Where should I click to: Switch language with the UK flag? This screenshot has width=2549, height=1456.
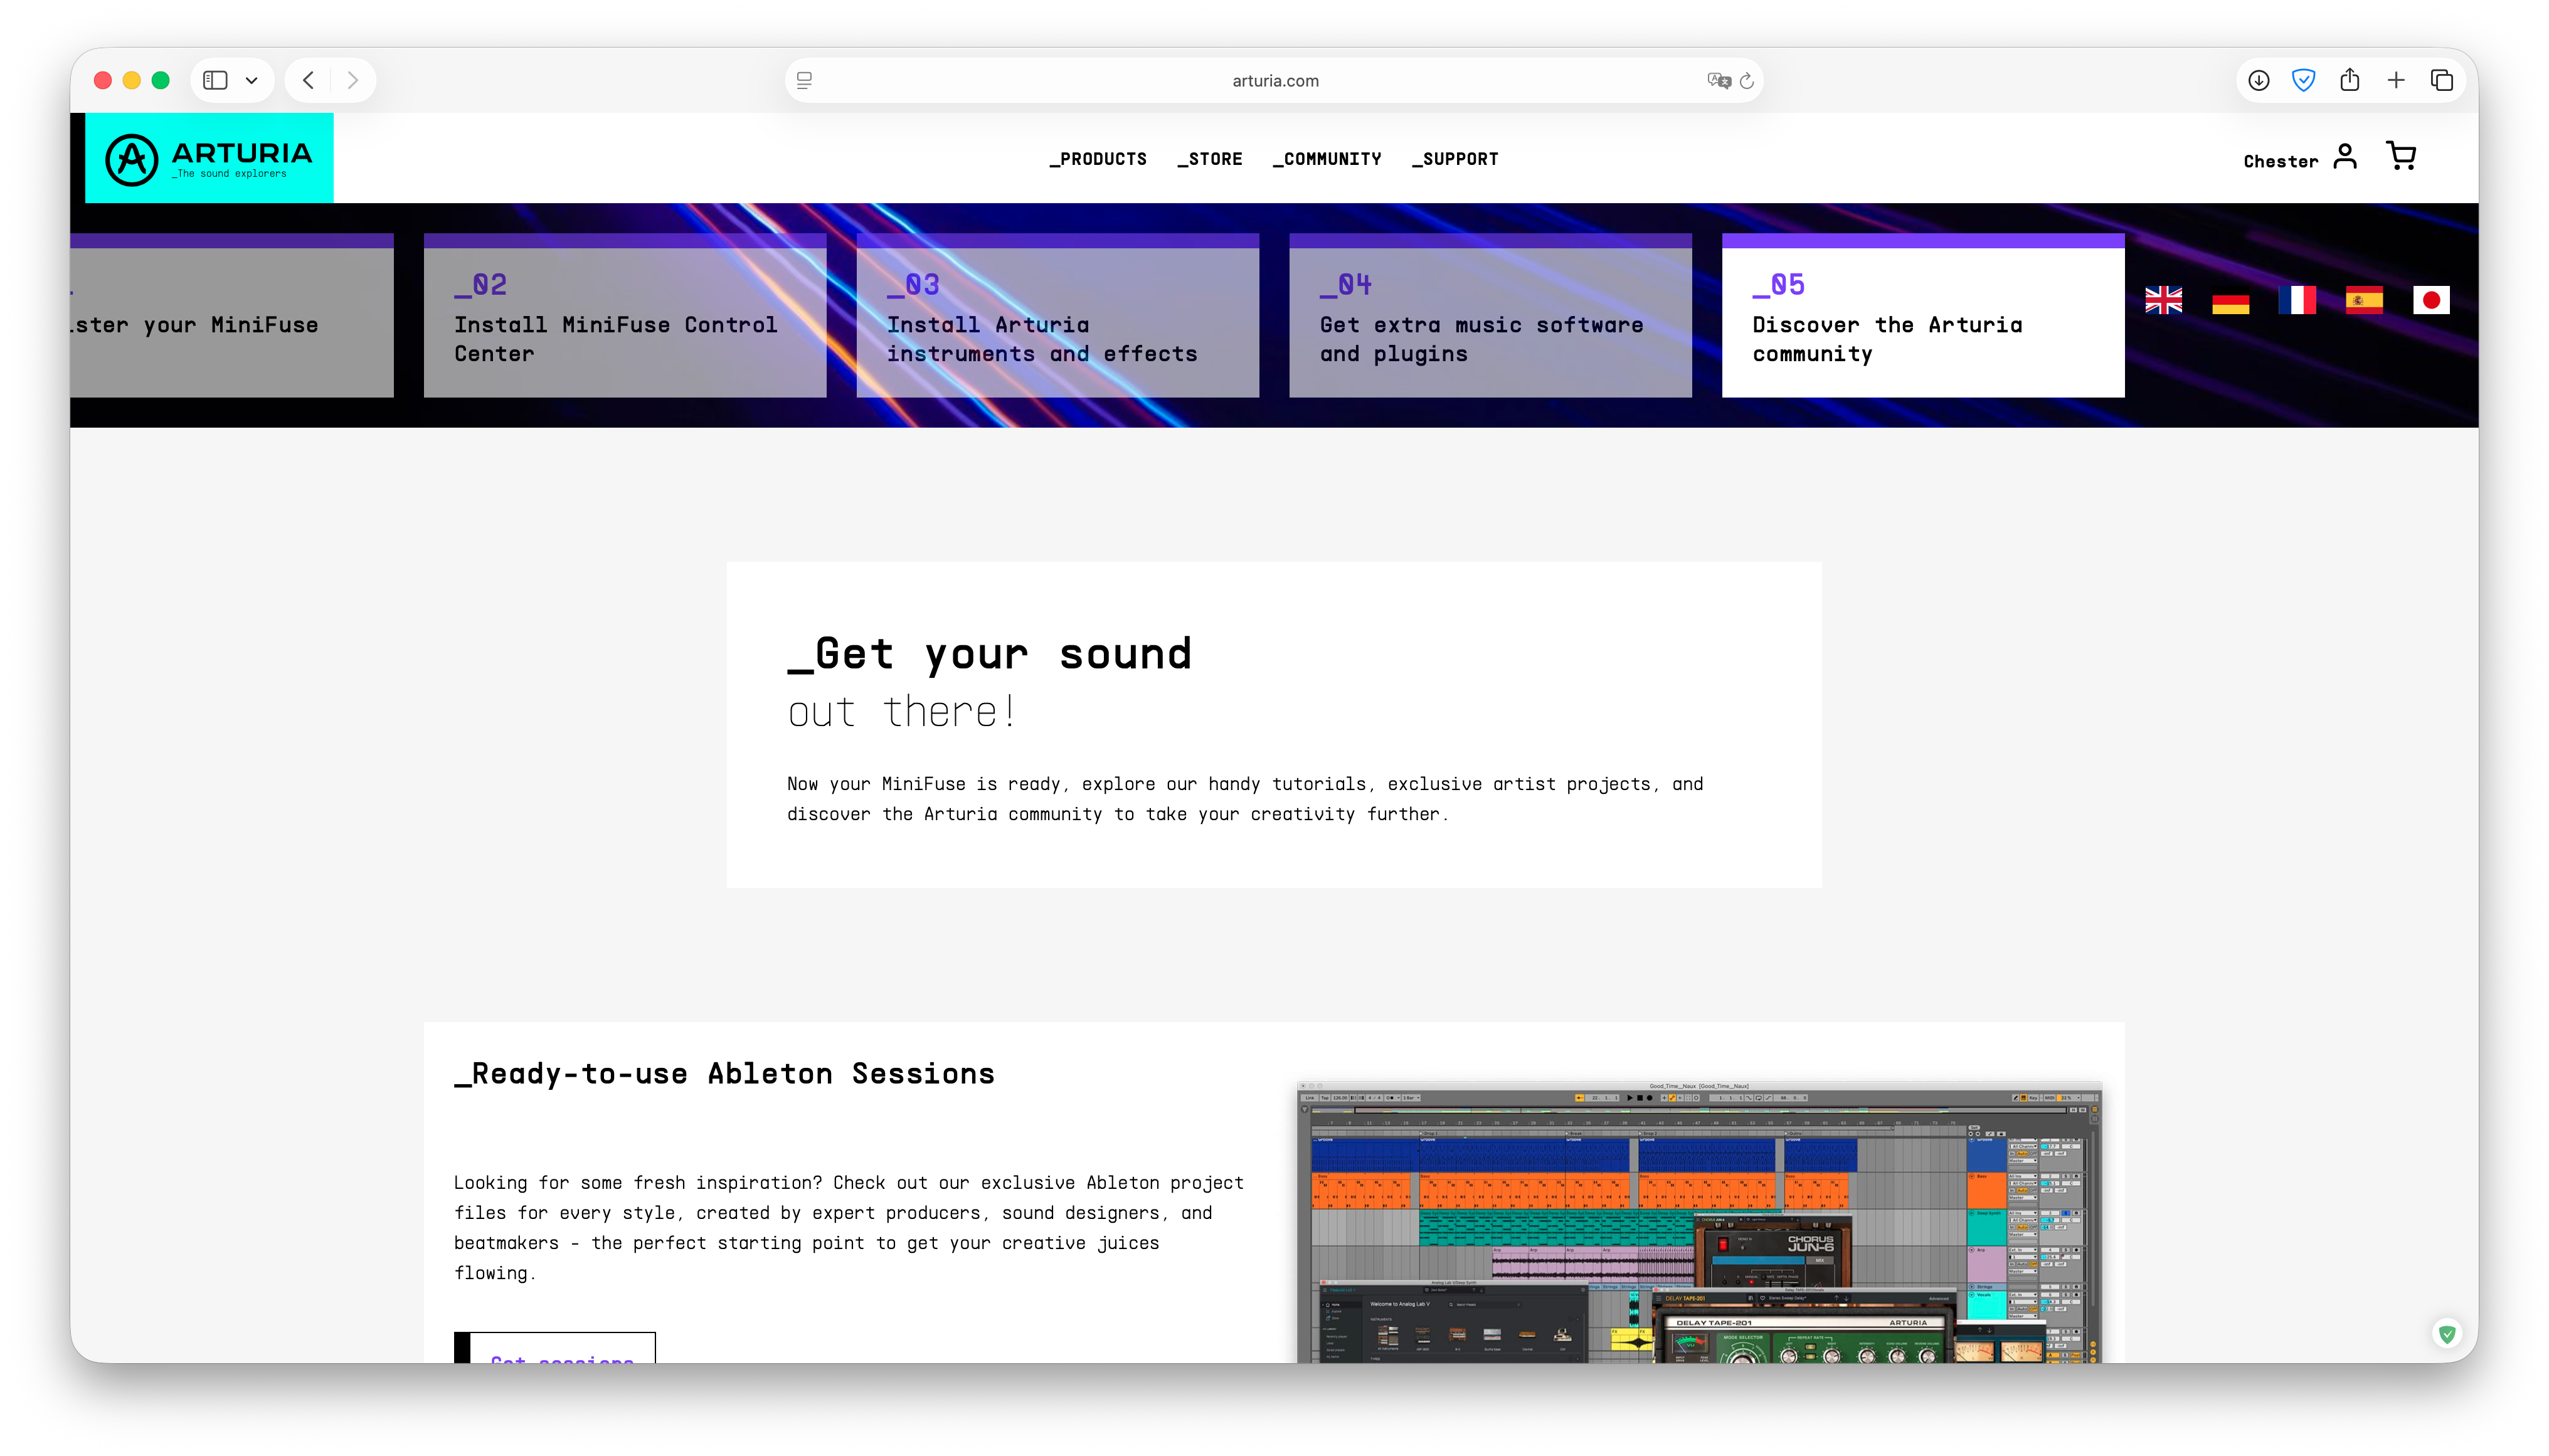click(x=2163, y=300)
